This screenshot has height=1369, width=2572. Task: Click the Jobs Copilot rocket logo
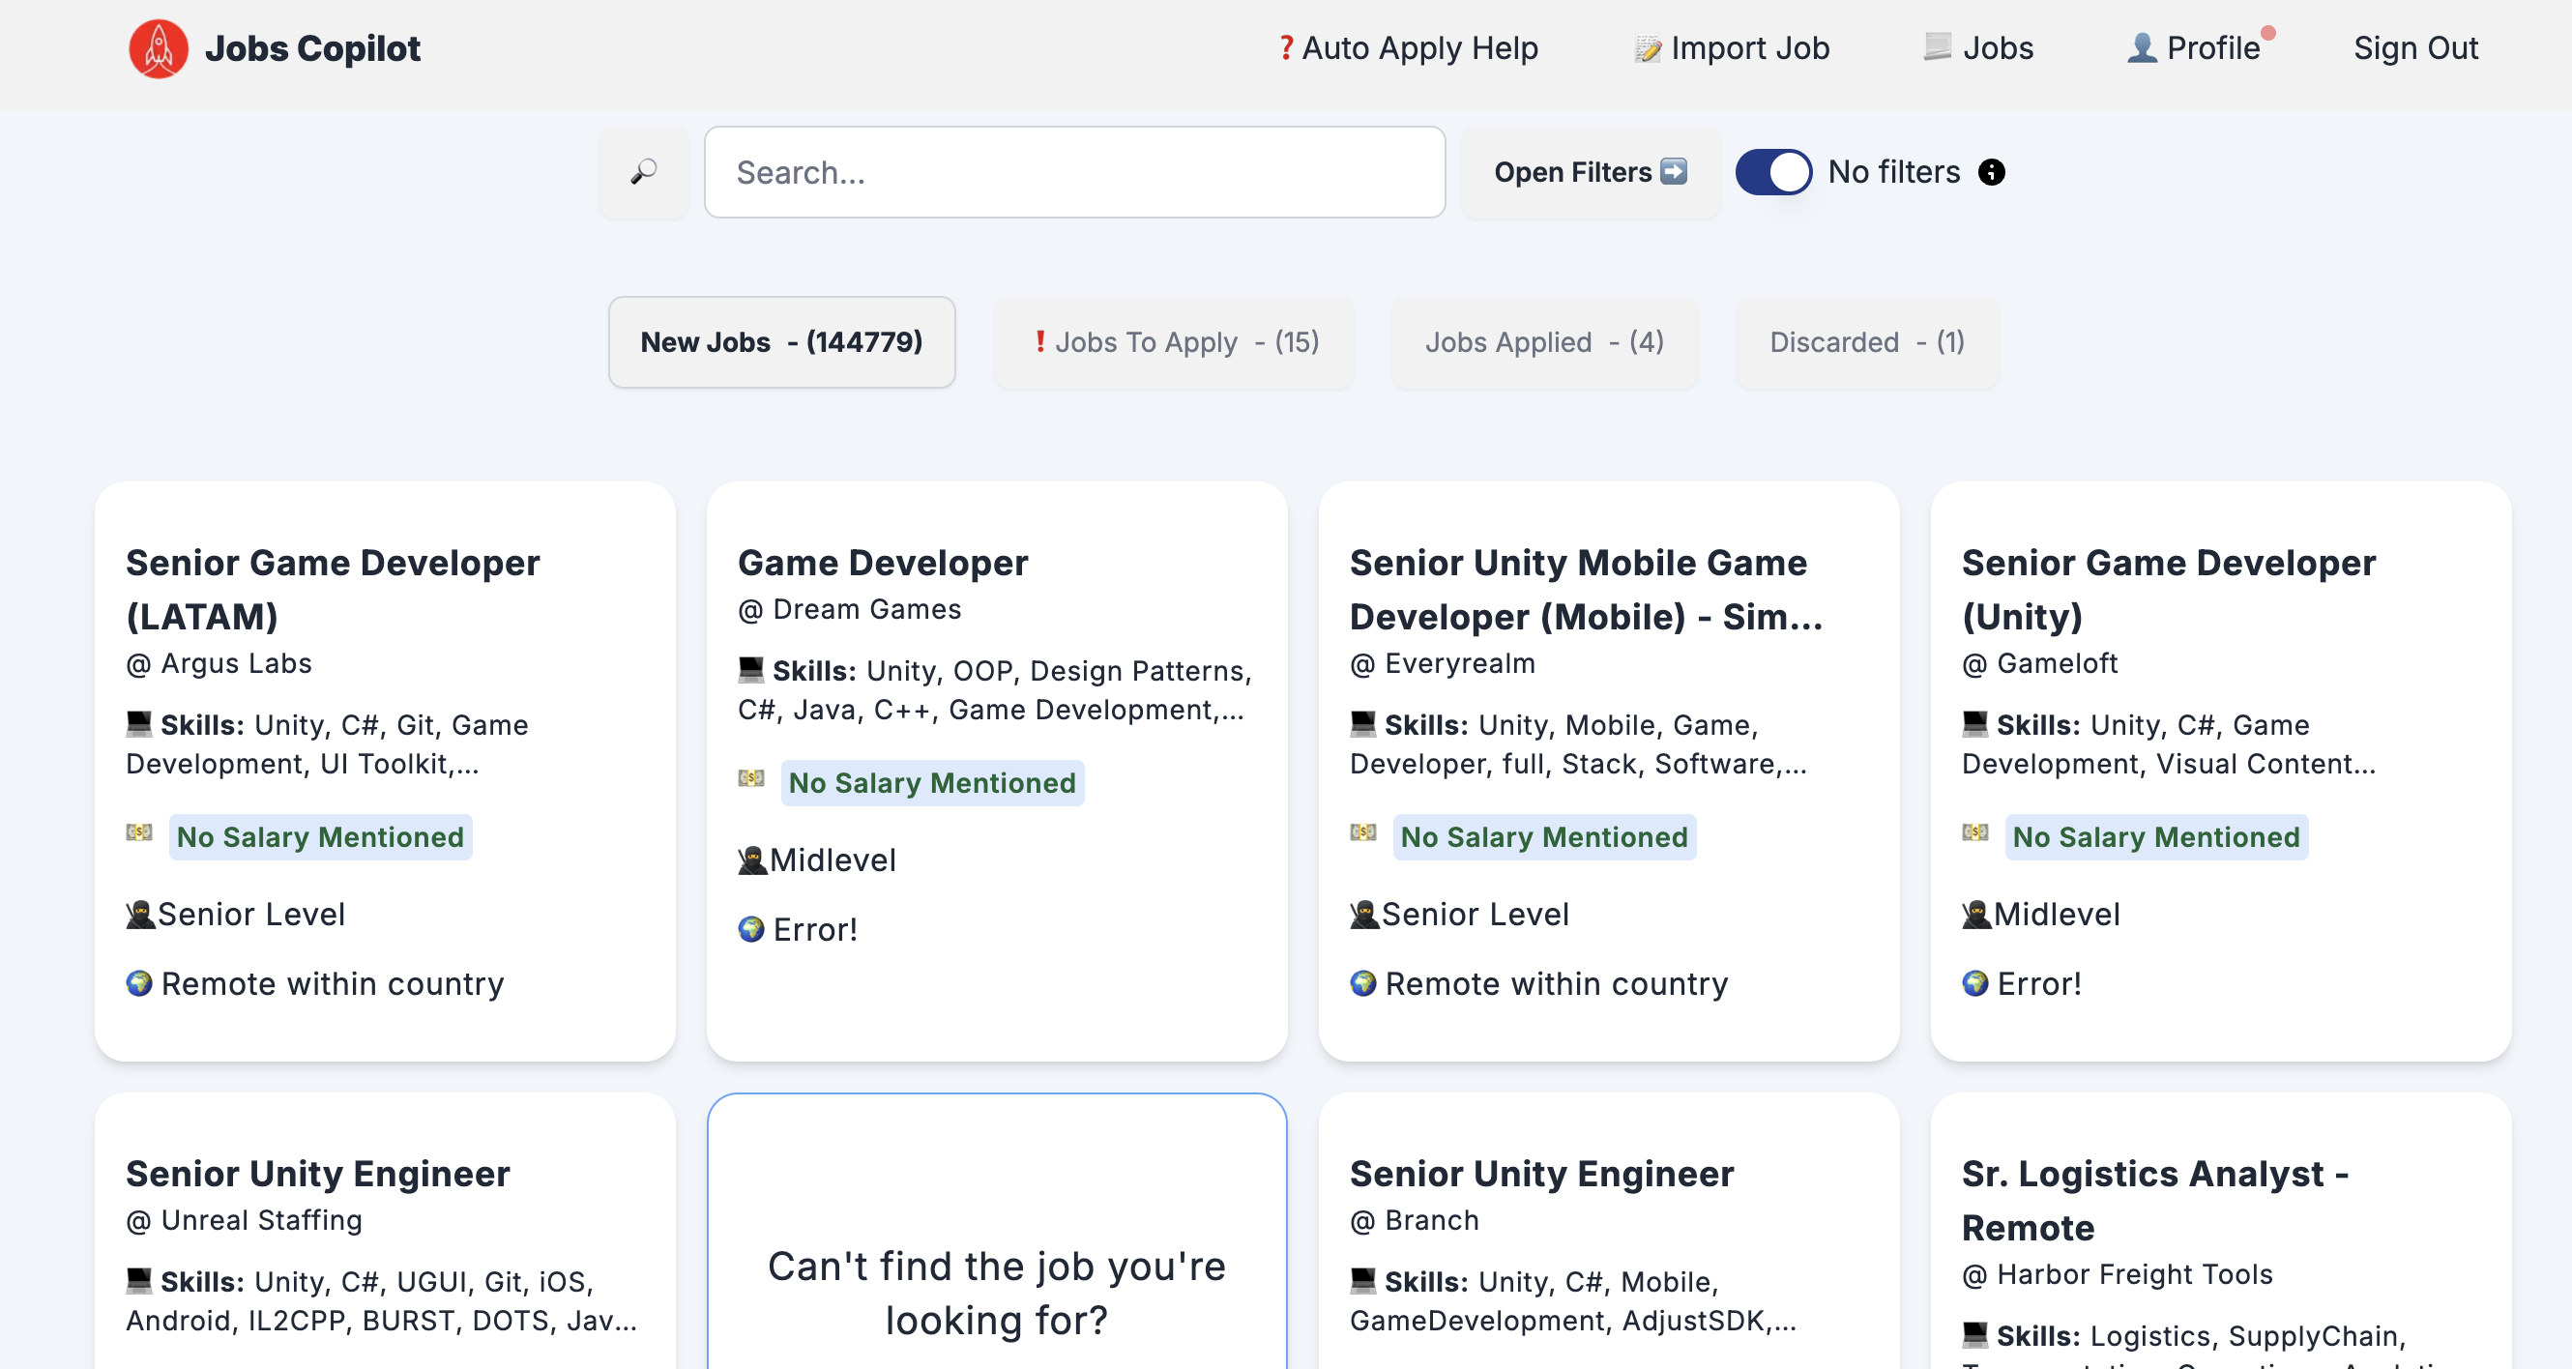point(158,48)
